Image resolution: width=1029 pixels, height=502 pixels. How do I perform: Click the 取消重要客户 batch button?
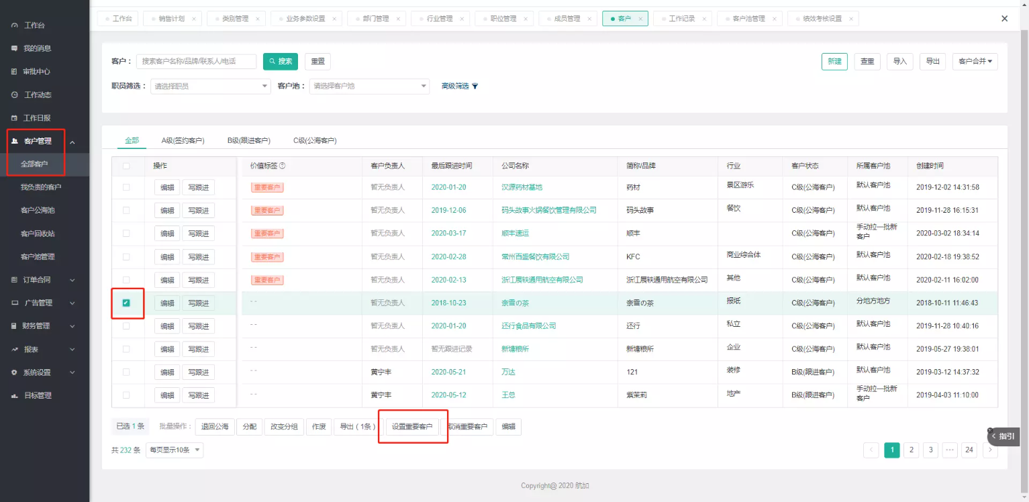468,427
